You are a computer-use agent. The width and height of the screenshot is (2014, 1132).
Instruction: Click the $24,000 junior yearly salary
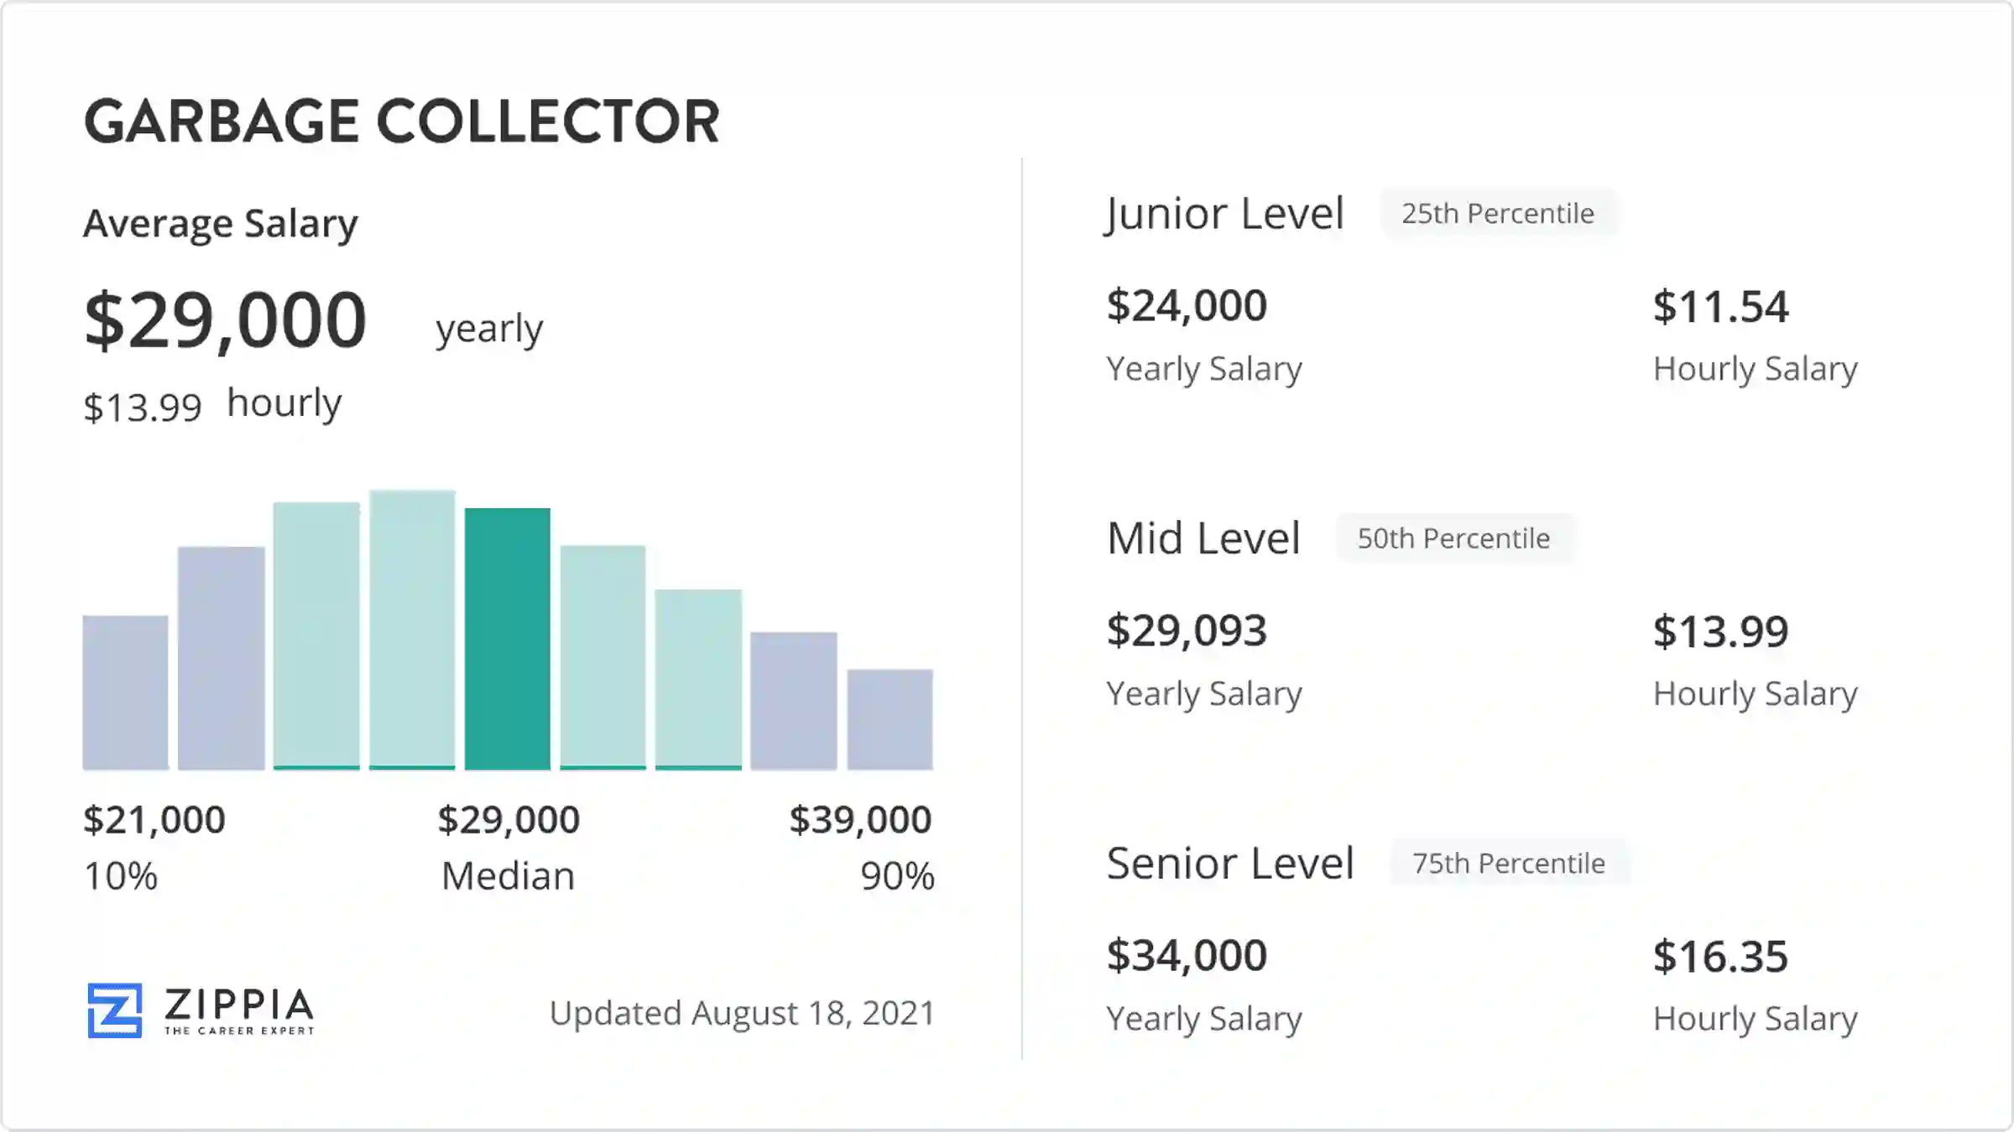(x=1187, y=306)
